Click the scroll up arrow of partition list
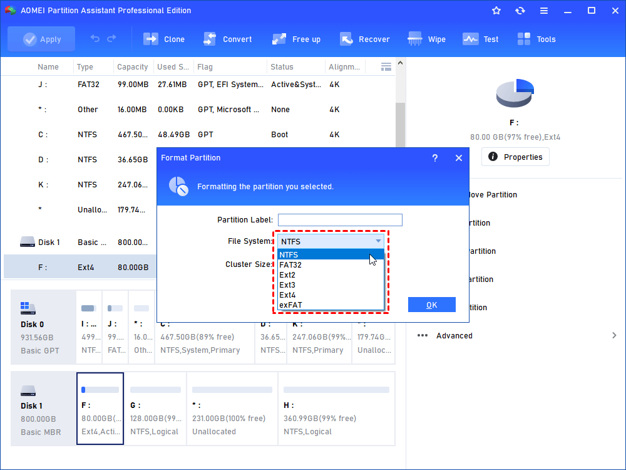The height and width of the screenshot is (470, 626). tap(401, 63)
